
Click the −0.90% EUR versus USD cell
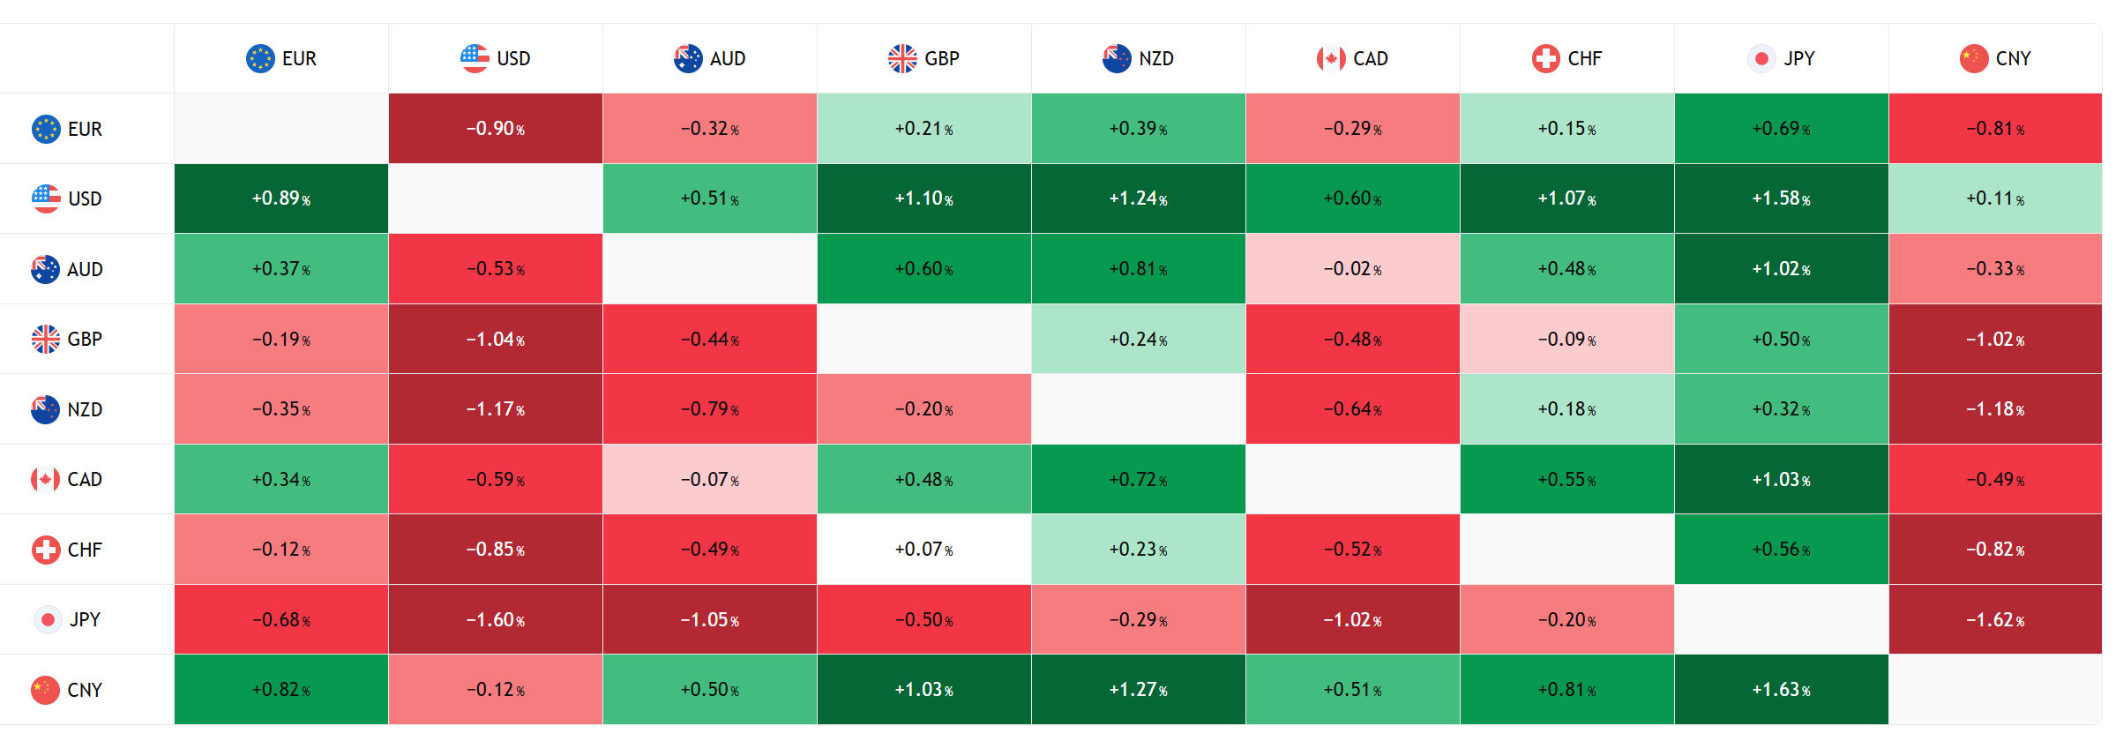[x=496, y=129]
